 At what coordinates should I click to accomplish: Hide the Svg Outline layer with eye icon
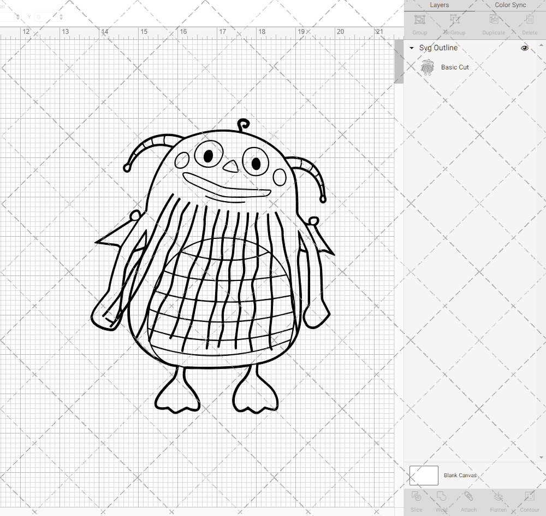[524, 48]
